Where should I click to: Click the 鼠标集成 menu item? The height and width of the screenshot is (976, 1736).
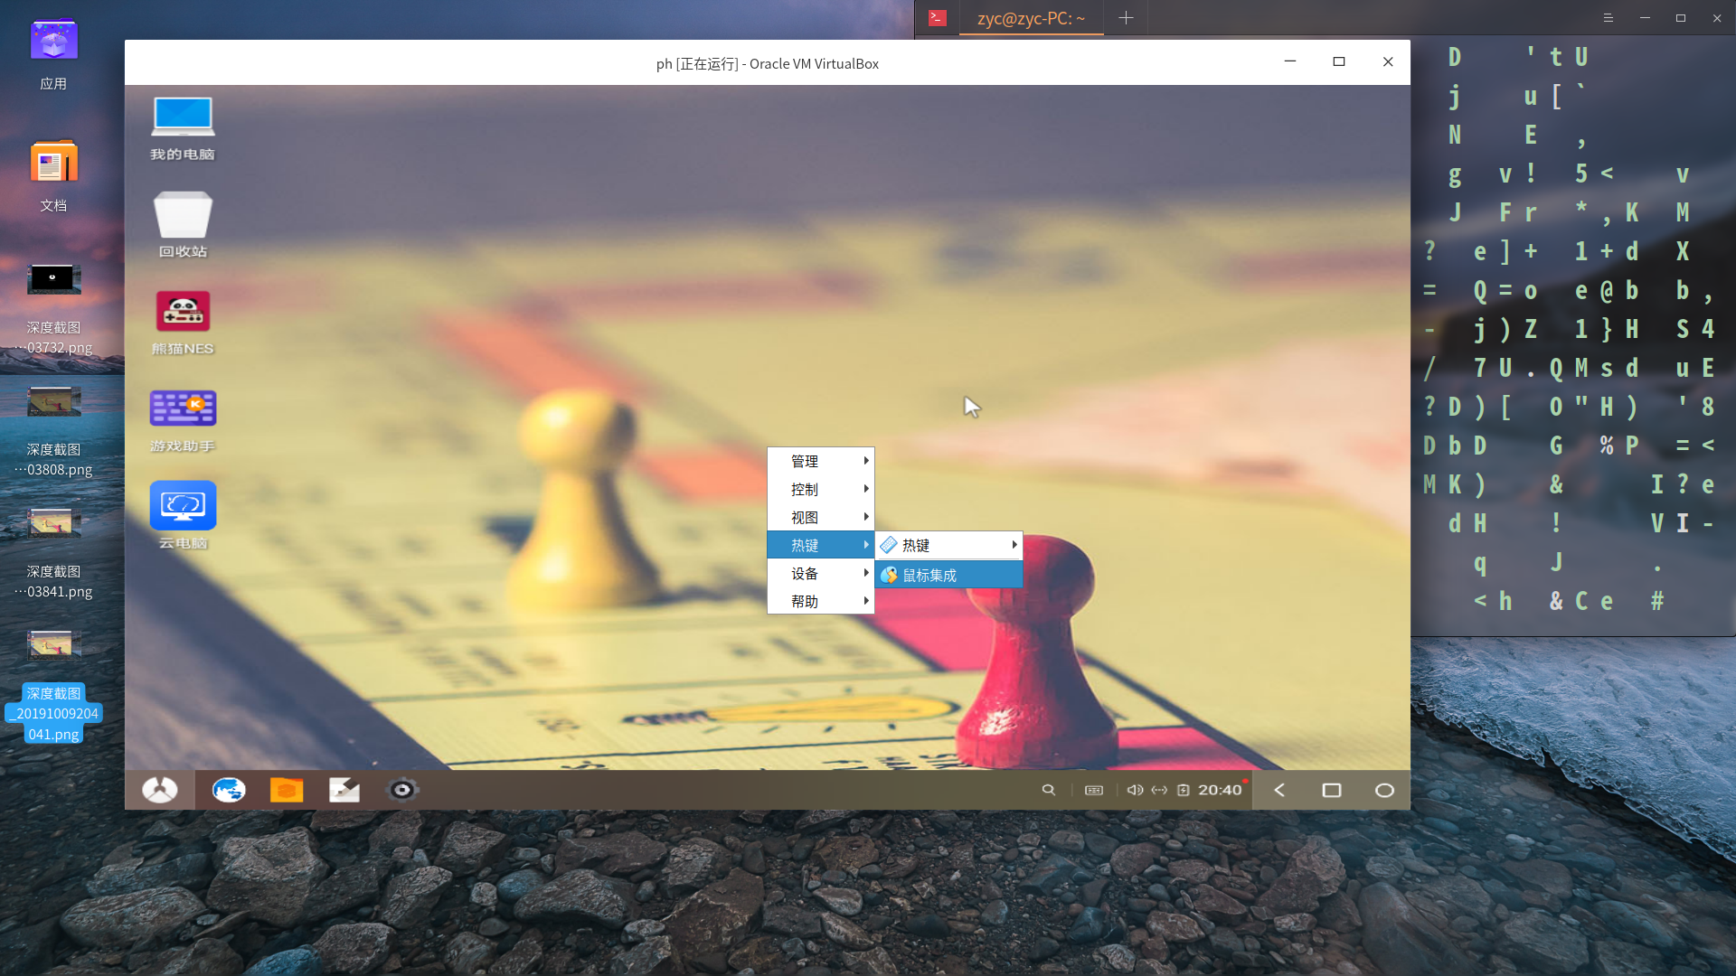tap(948, 575)
